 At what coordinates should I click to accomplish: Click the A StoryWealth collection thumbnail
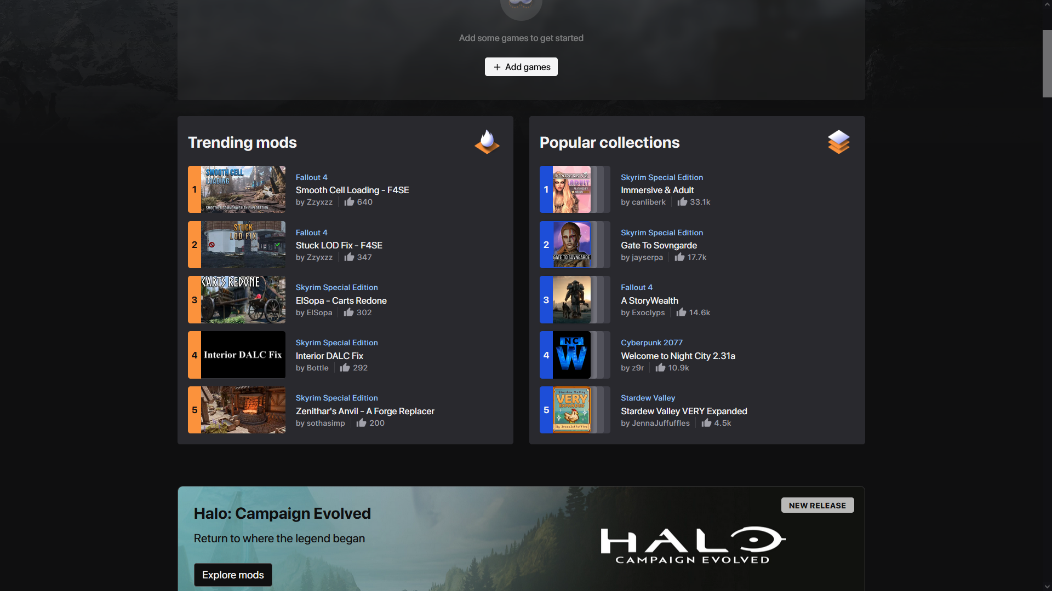[x=571, y=300]
